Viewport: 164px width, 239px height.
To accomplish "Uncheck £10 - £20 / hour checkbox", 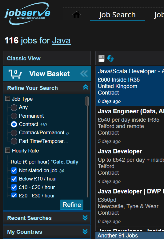I will pos(14,187).
